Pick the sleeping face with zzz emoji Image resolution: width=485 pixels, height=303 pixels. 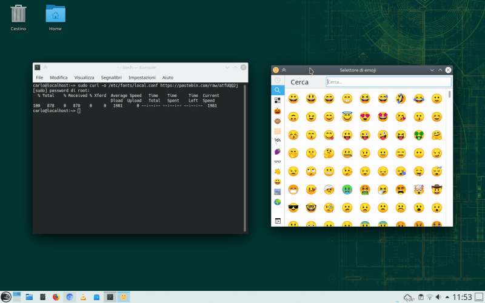436,171
